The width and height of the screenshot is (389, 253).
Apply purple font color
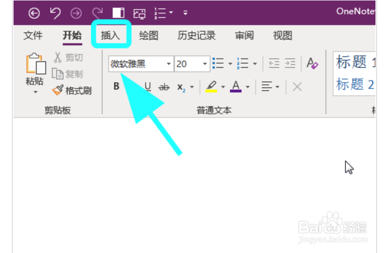236,86
